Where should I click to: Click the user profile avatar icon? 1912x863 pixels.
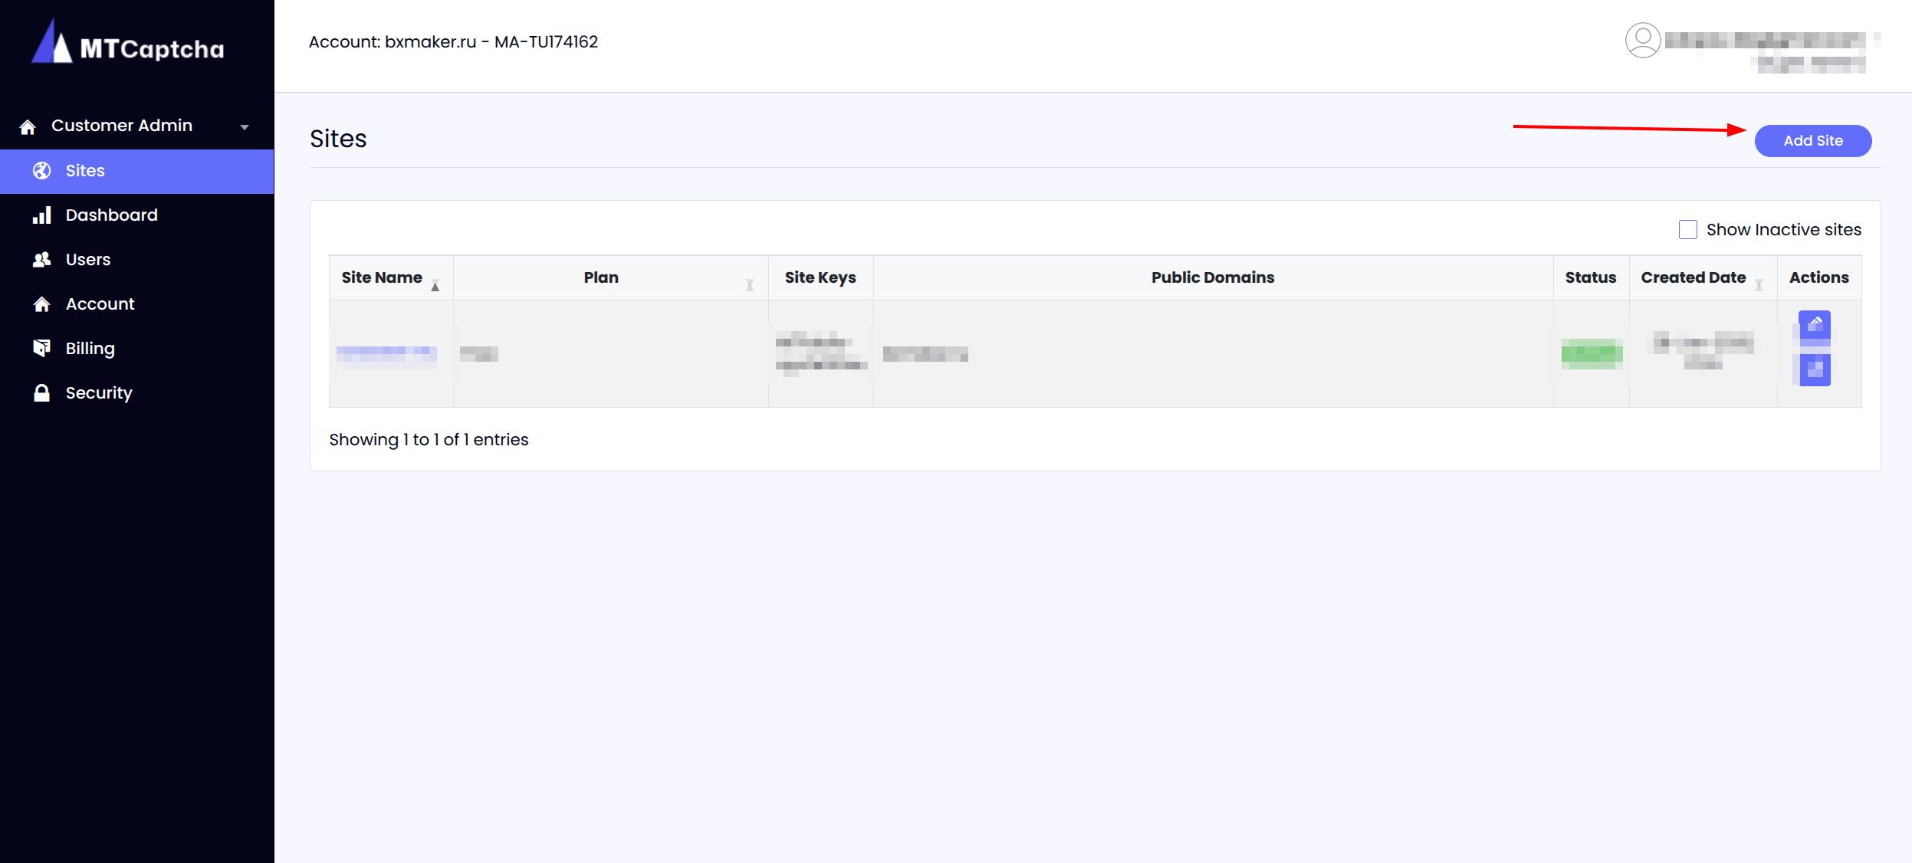1642,41
